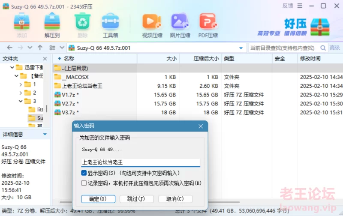Click the 取消(C) cancel button

pos(175,199)
